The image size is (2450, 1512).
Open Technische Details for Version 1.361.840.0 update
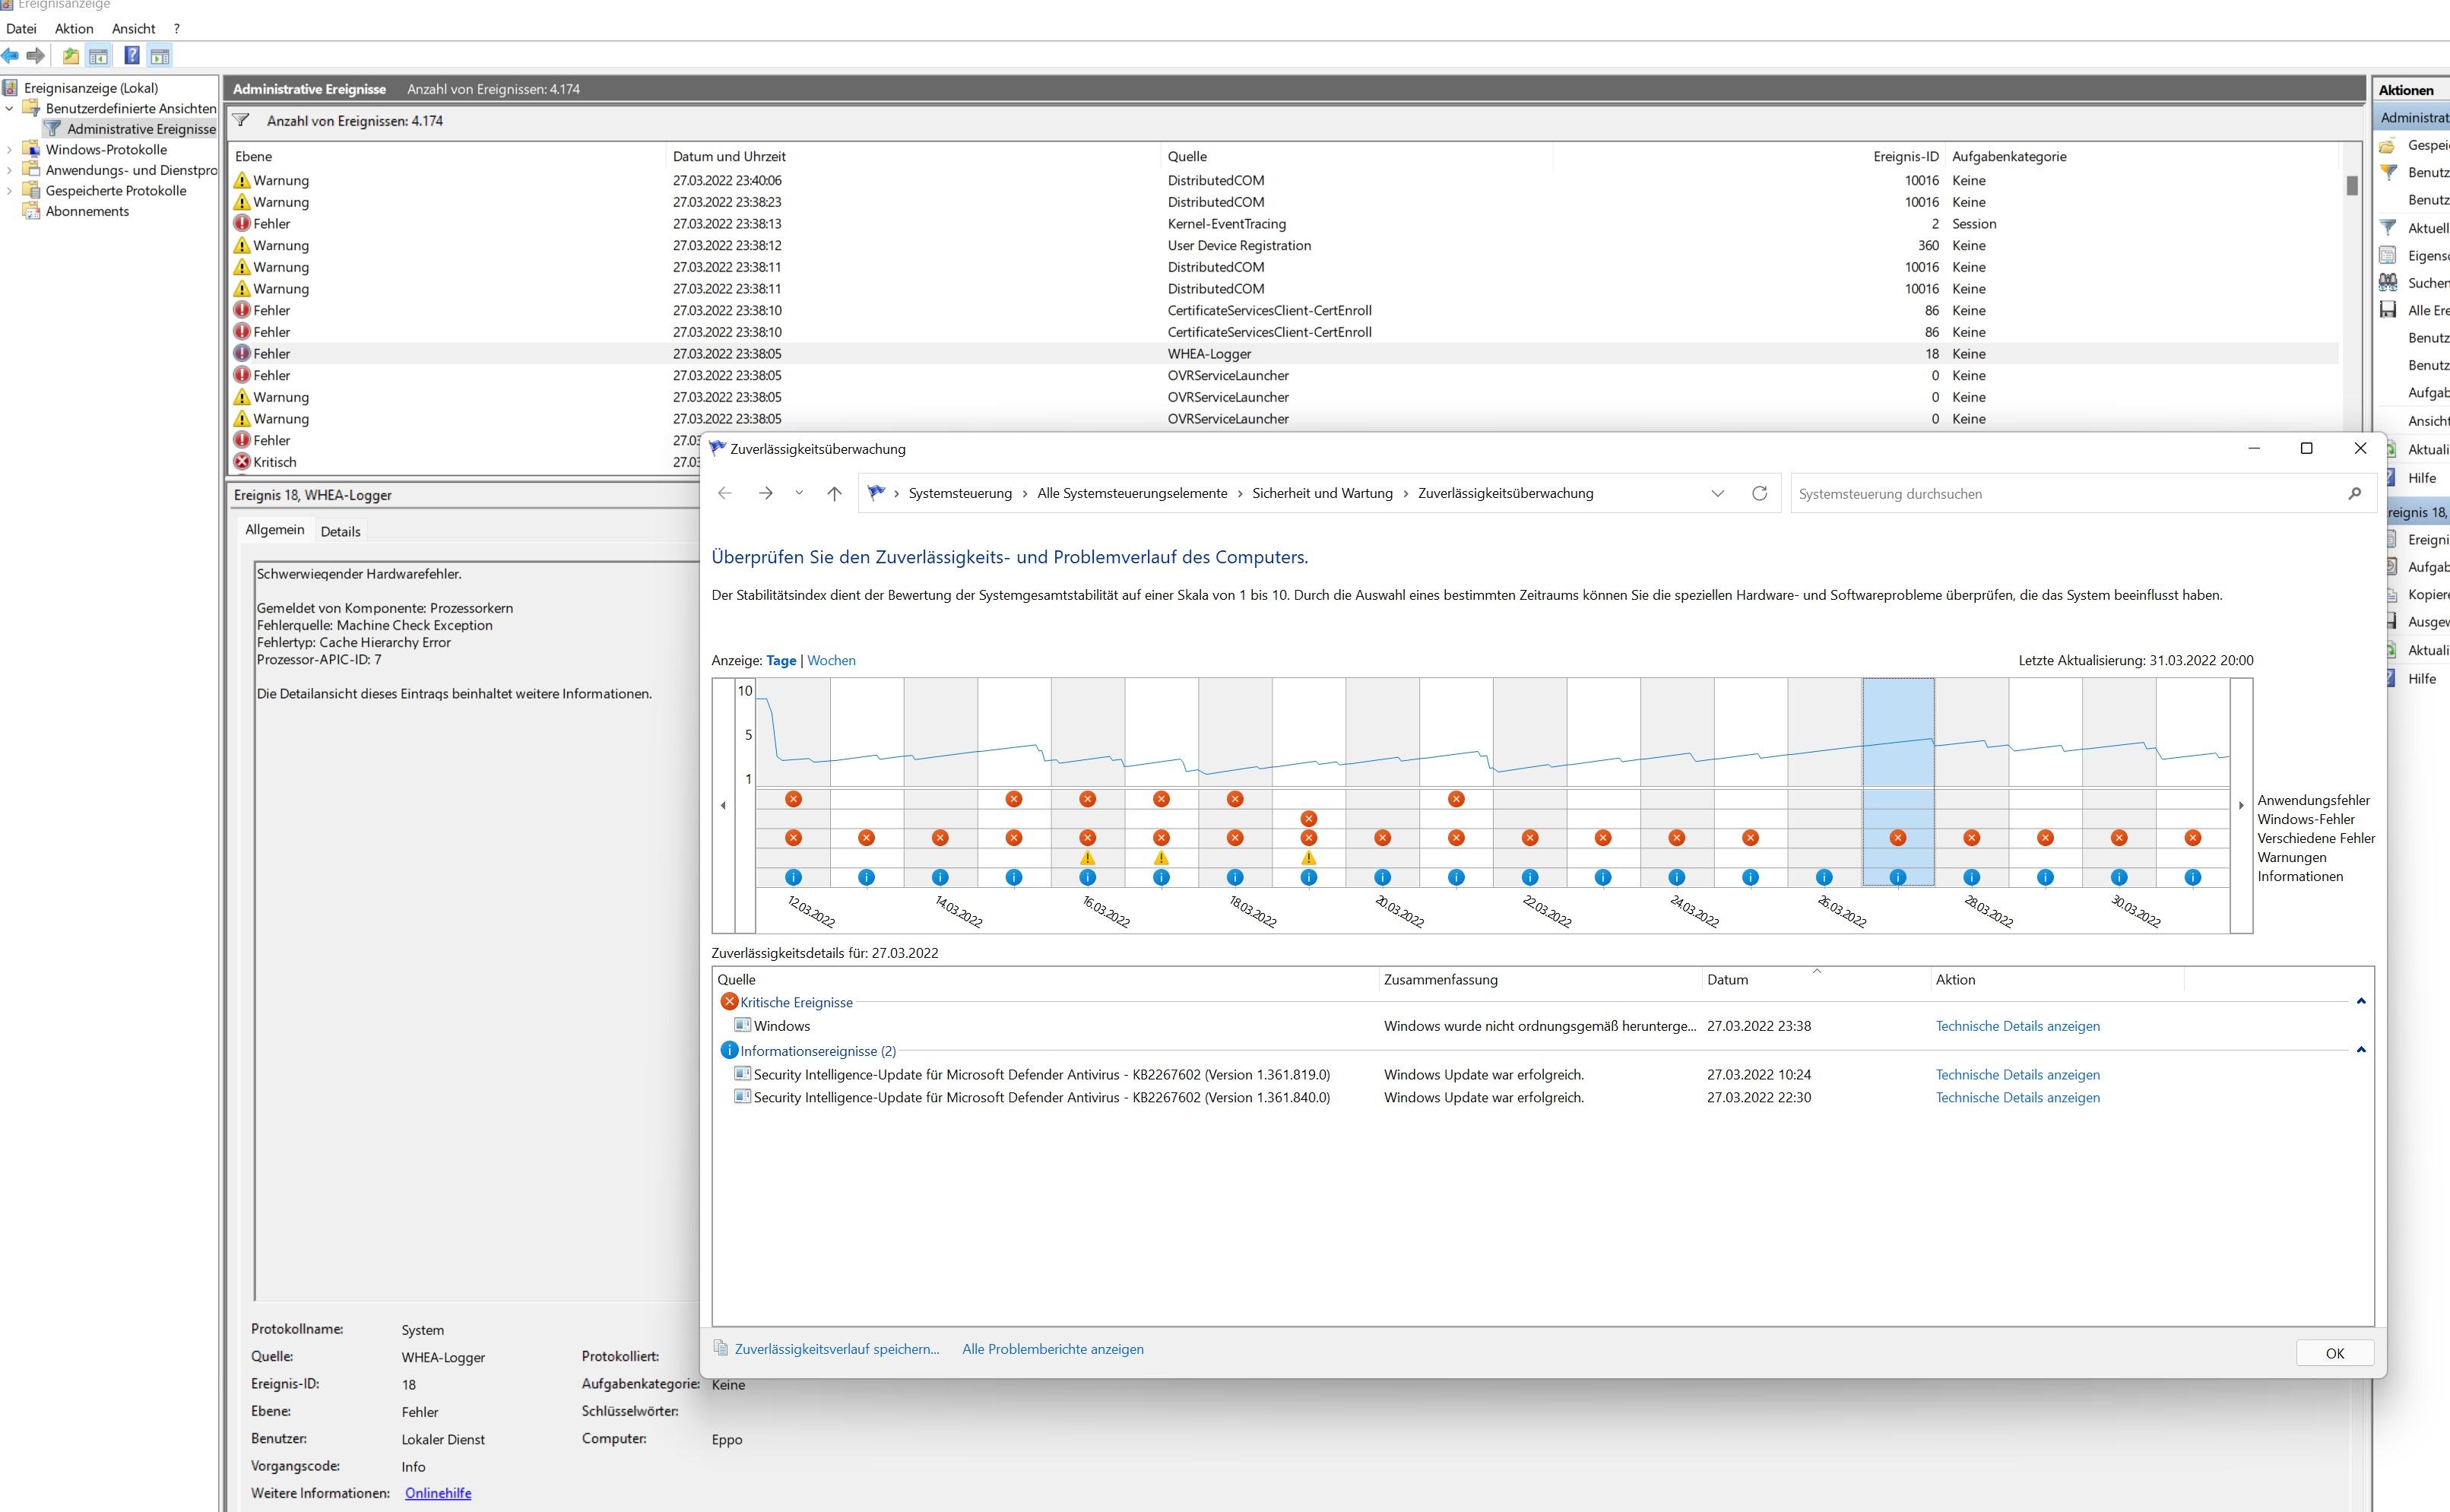2017,1097
